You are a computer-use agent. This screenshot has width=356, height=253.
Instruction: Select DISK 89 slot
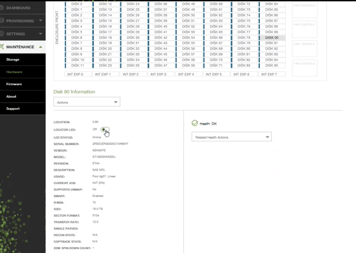pos(272,32)
